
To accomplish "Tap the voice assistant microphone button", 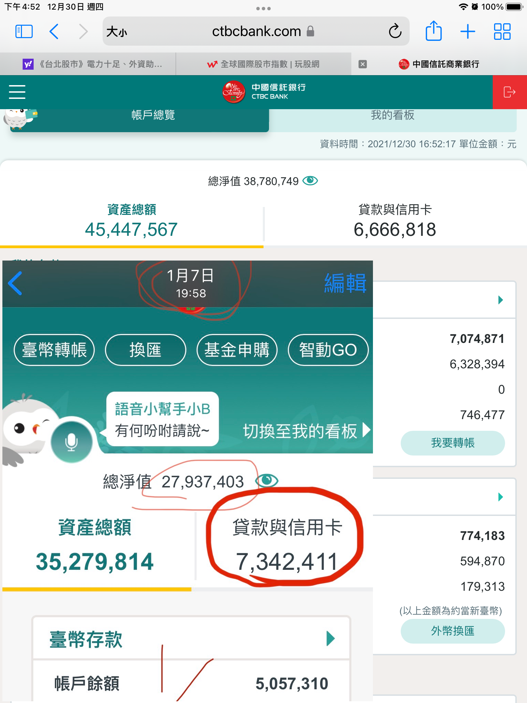I will [x=71, y=442].
